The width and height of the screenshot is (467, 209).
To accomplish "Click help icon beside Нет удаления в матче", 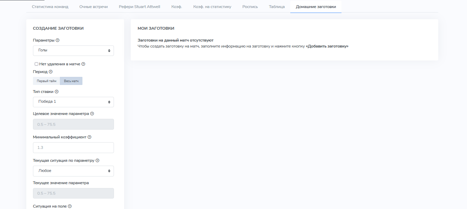I will pyautogui.click(x=83, y=64).
